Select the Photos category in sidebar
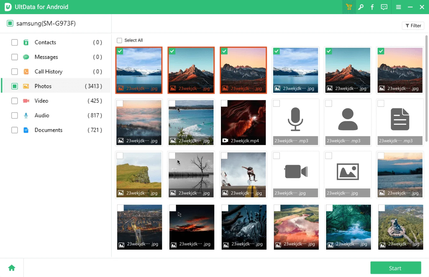The image size is (429, 277). [43, 86]
